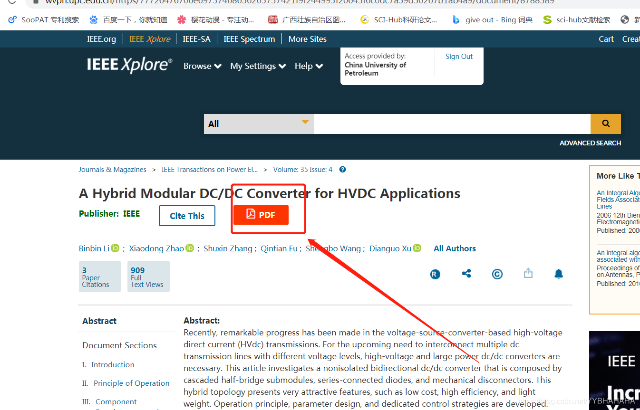Screen dimensions: 640x410
Task: Click the SCI-Hub key bookmark icon
Action: pyautogui.click(x=365, y=19)
